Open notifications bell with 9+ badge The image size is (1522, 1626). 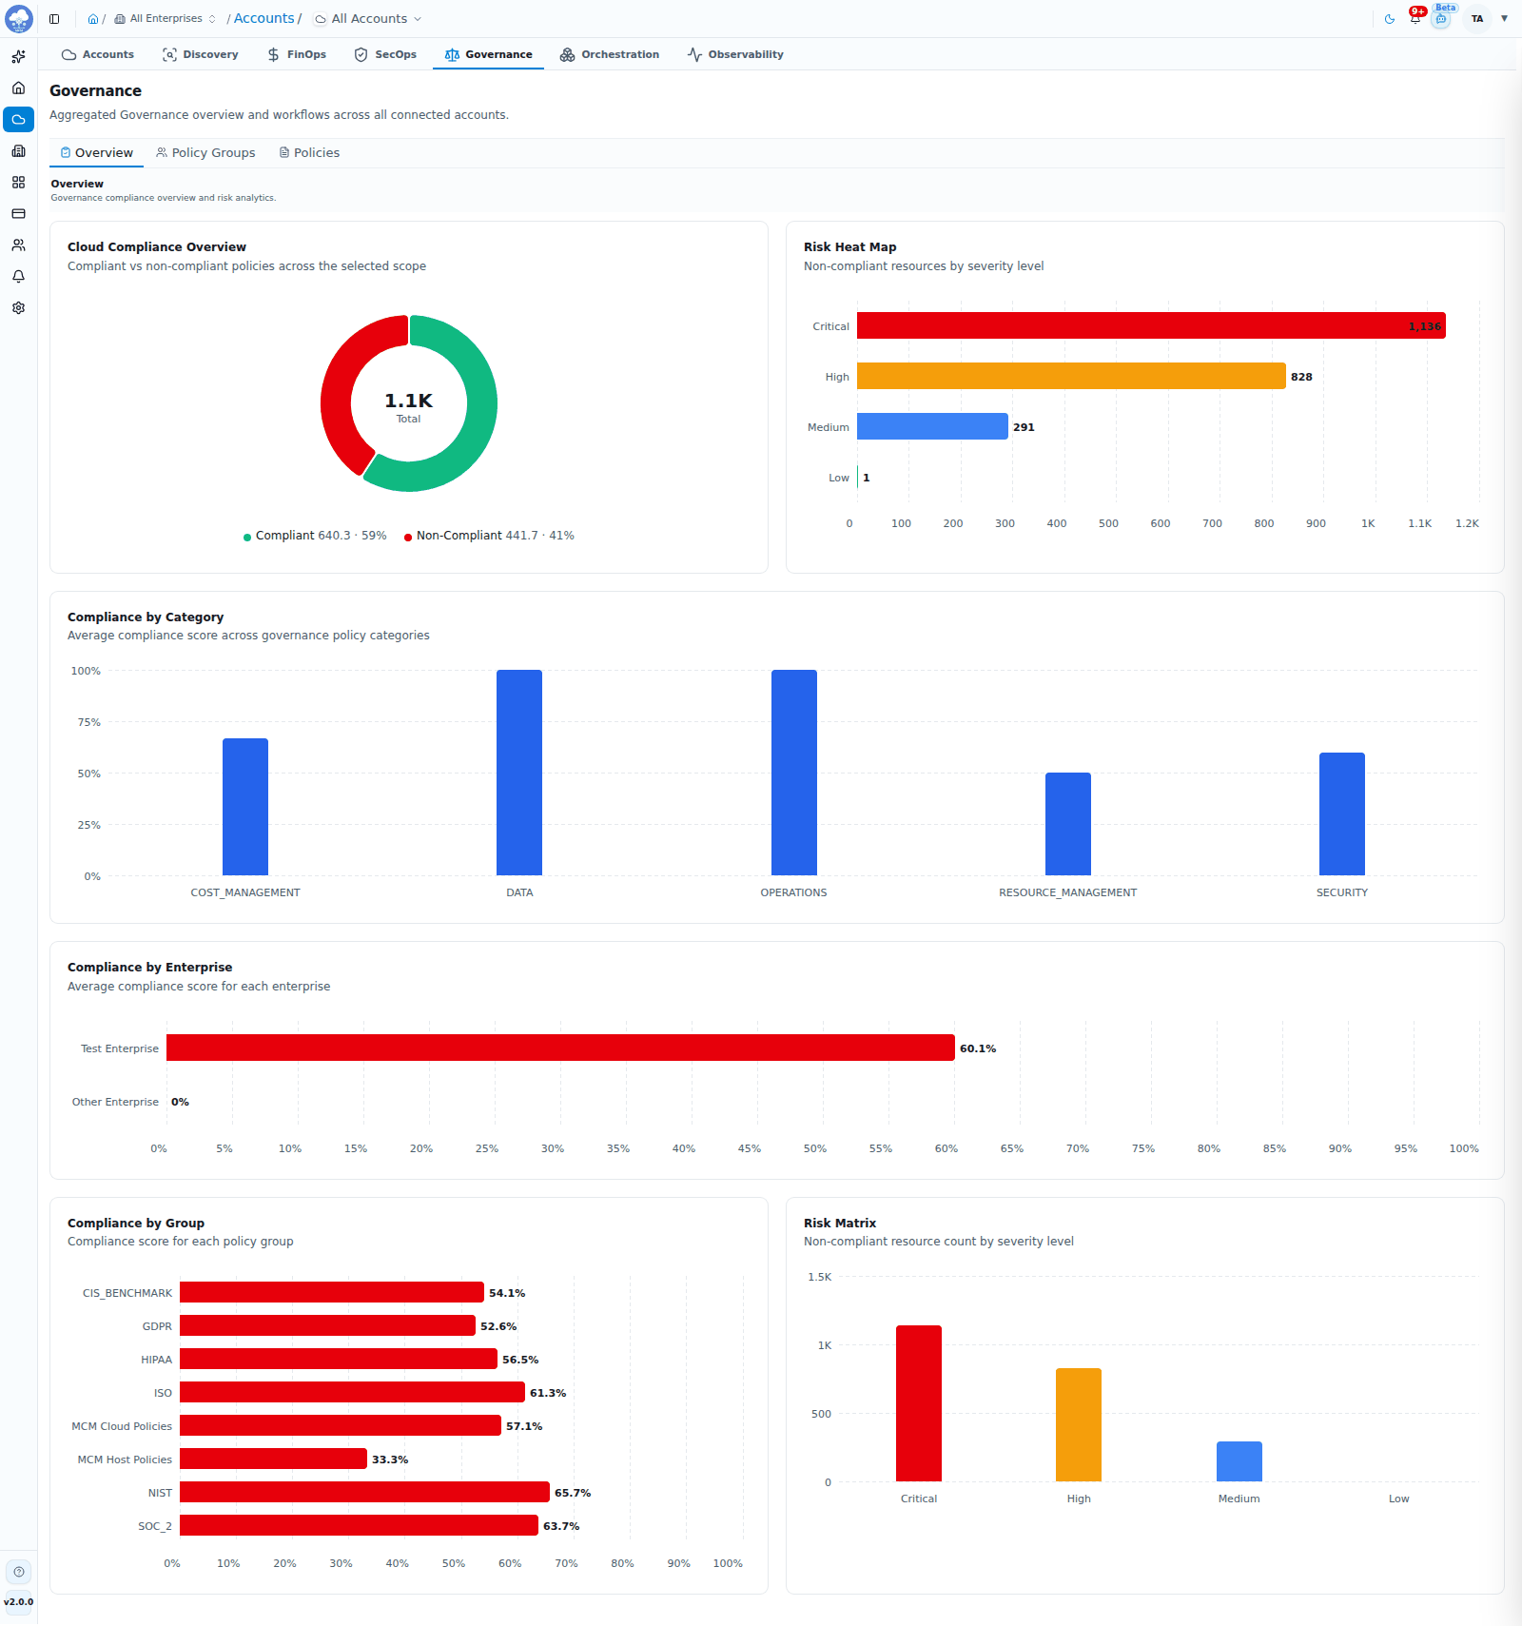(1415, 18)
